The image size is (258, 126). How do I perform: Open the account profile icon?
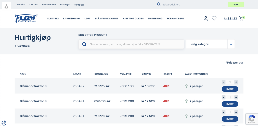[x=206, y=18]
